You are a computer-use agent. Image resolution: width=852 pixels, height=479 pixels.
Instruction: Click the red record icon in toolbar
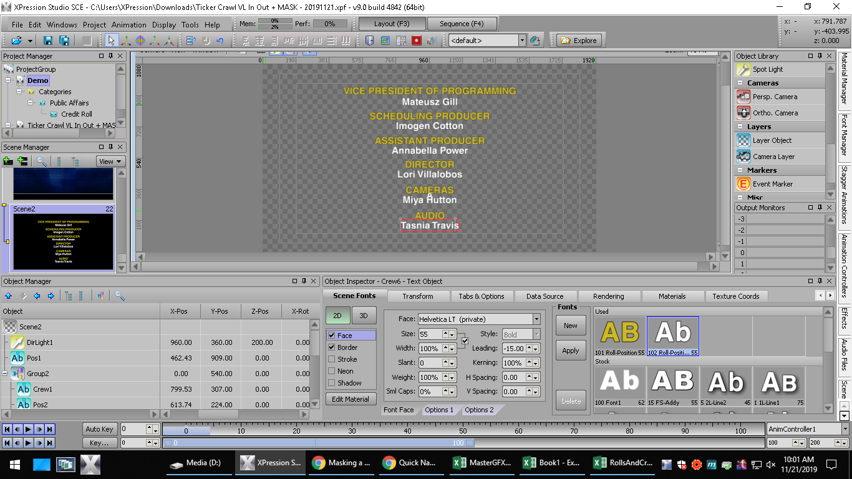click(x=417, y=41)
